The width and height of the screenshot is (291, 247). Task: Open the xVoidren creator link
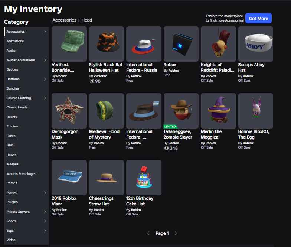point(100,76)
